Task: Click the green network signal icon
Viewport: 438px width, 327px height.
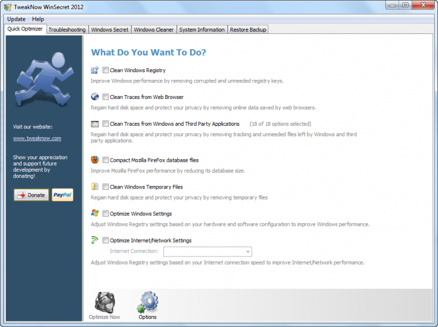Action: point(95,240)
